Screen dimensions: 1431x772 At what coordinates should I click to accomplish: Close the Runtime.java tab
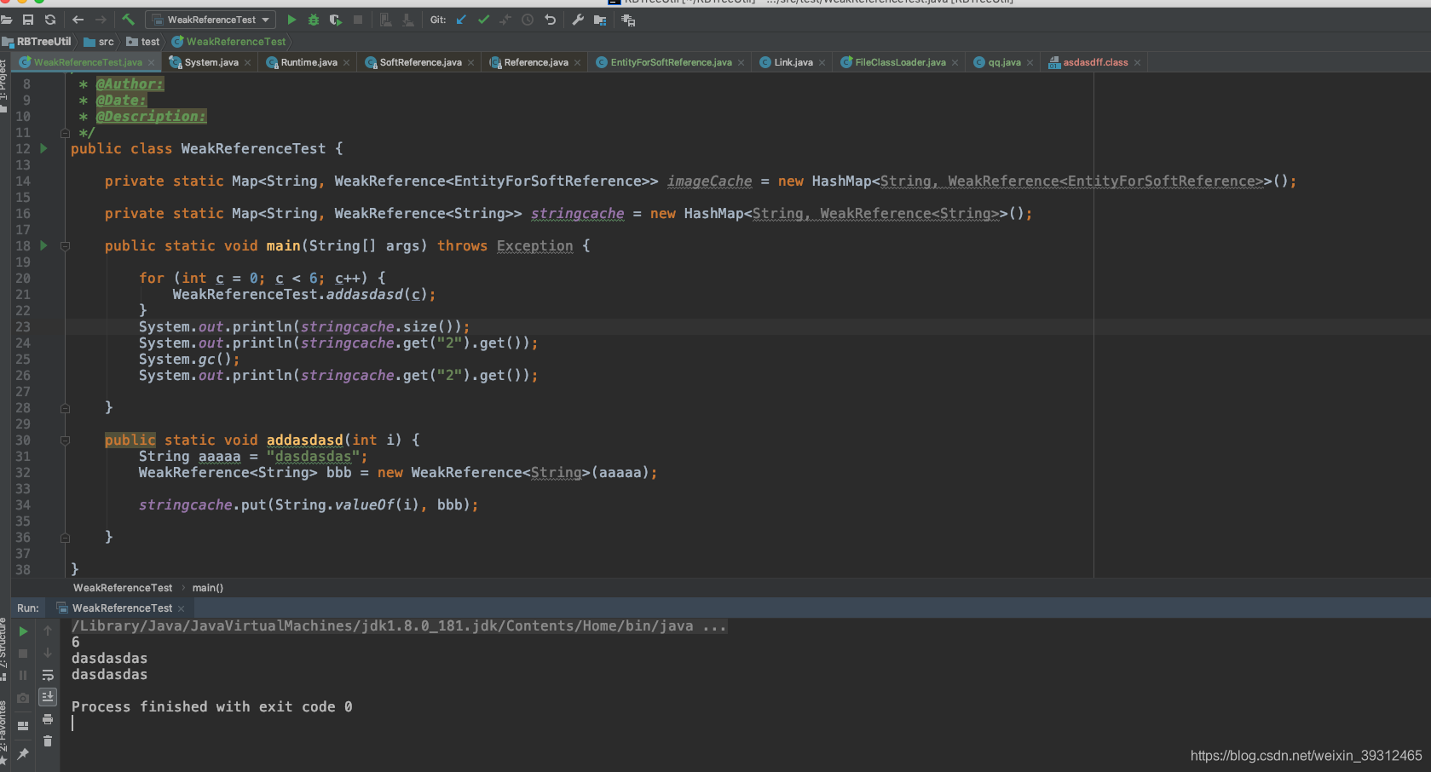(x=346, y=63)
